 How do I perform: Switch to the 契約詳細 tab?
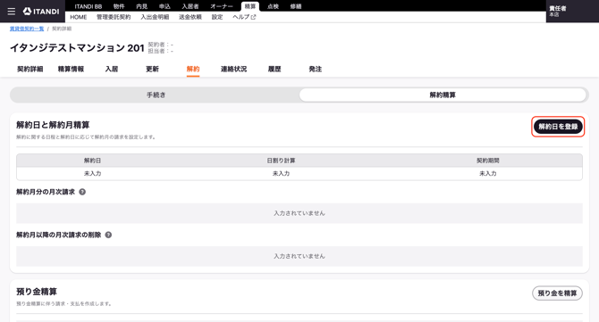click(30, 69)
